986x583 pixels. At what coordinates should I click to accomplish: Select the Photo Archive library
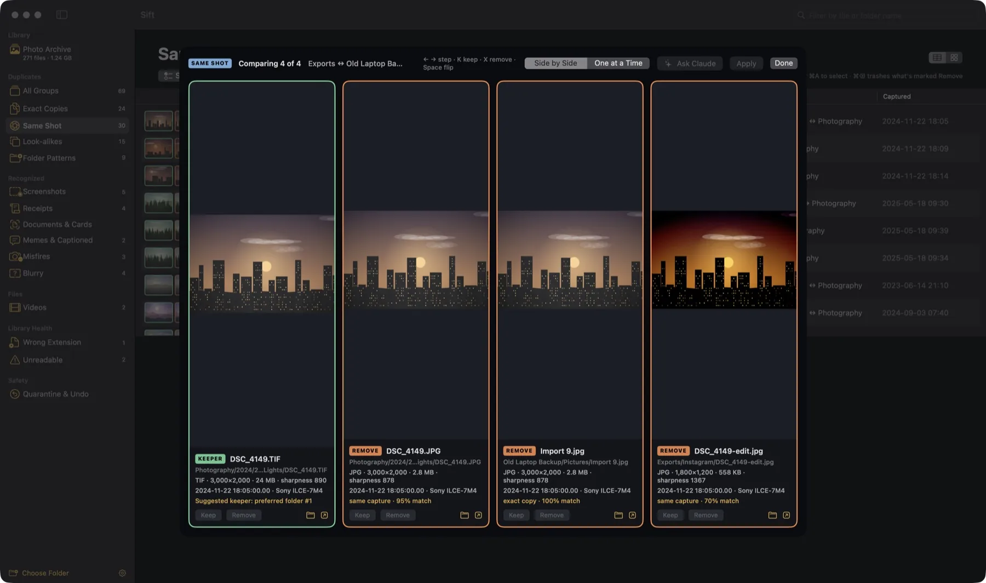[67, 53]
